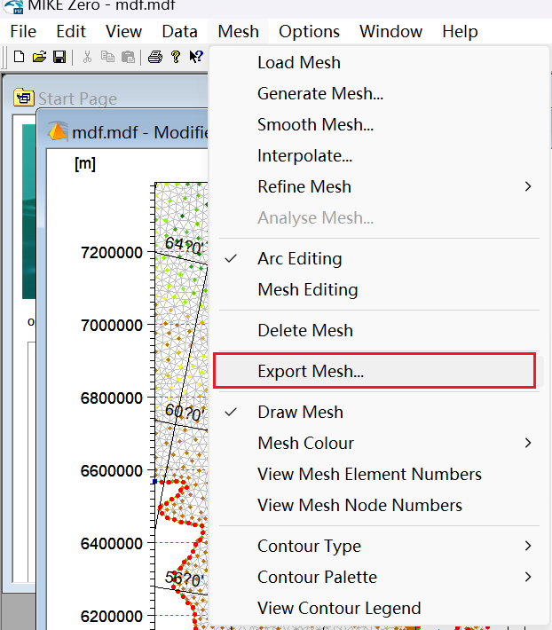Choose Delete Mesh from the menu
Viewport: 552px width, 630px height.
point(379,330)
